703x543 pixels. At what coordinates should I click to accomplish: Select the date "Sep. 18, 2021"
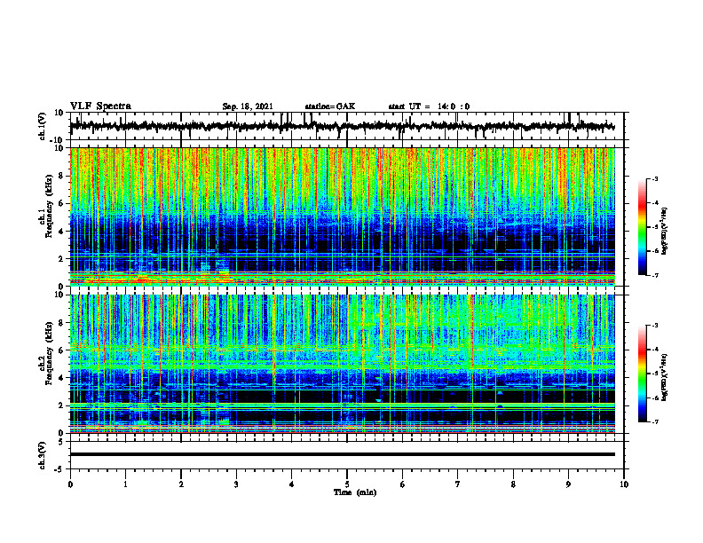click(248, 106)
